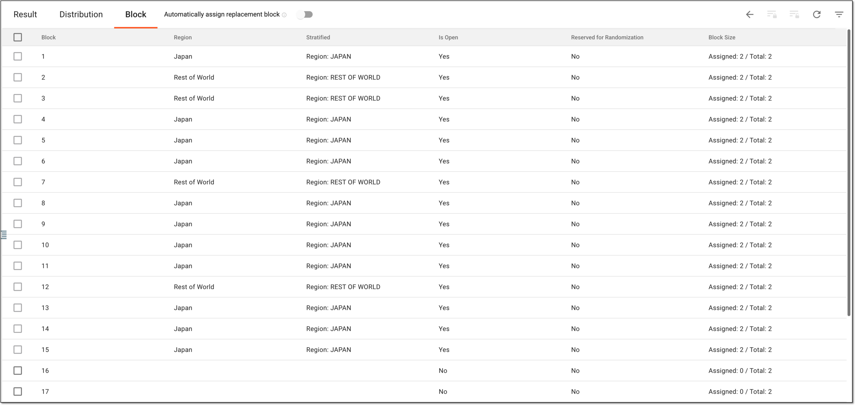Click 'Rest of World' in block 12 row

pos(194,287)
